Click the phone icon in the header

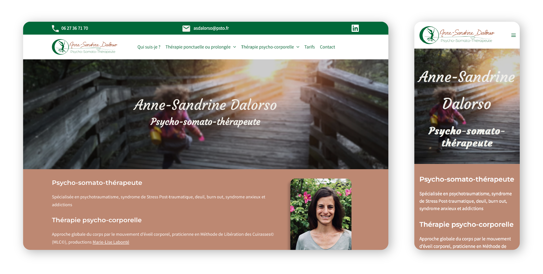pos(55,28)
